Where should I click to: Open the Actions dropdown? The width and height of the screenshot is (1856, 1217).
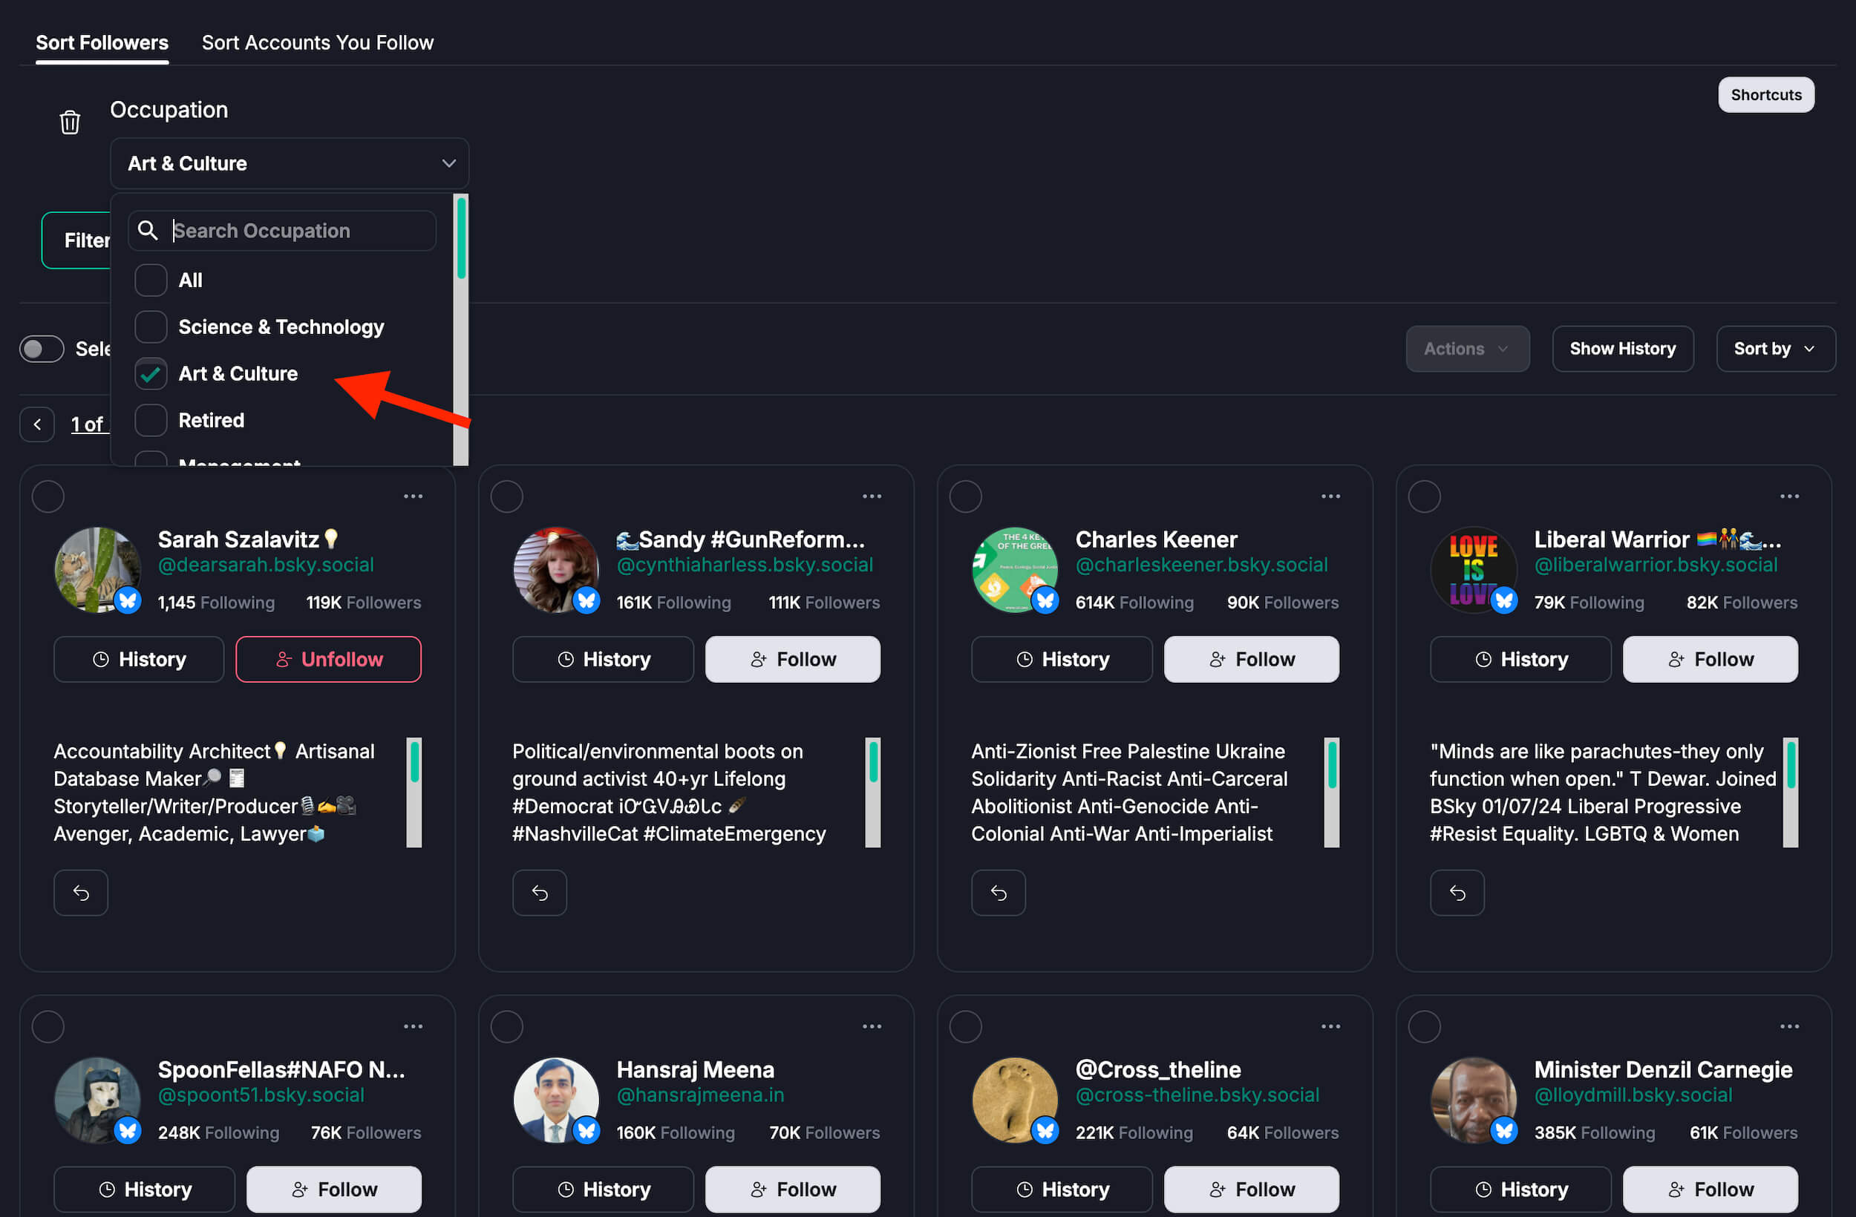[x=1466, y=350]
